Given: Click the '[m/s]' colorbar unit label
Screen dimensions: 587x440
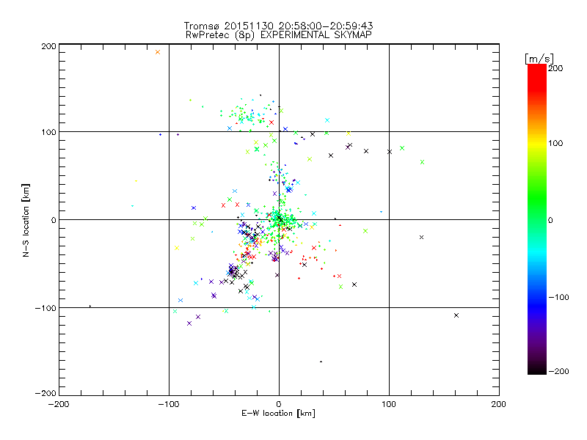Looking at the screenshot, I should pos(539,59).
